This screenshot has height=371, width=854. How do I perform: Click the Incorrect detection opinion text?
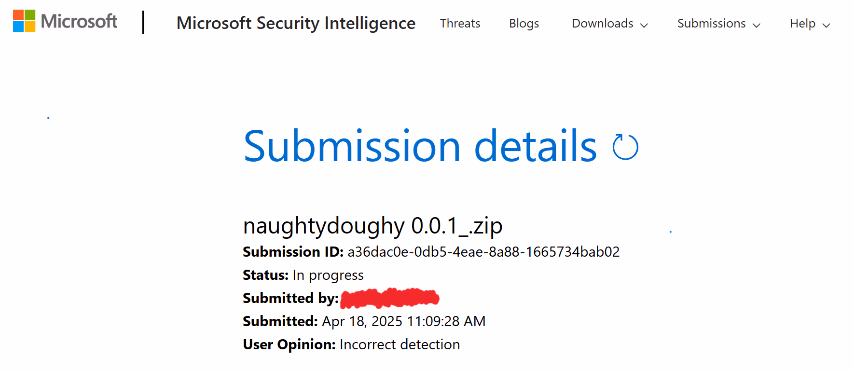[x=399, y=344]
